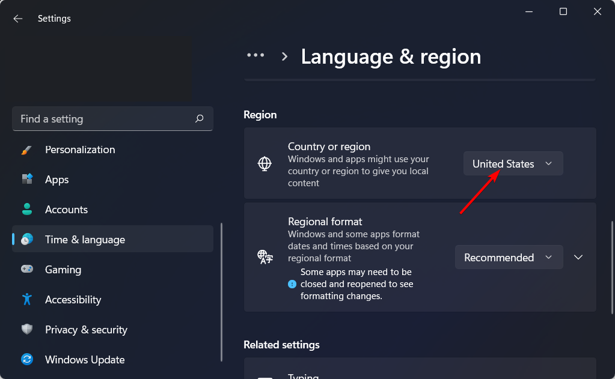The width and height of the screenshot is (615, 379).
Task: Open Accessibility settings
Action: point(112,300)
